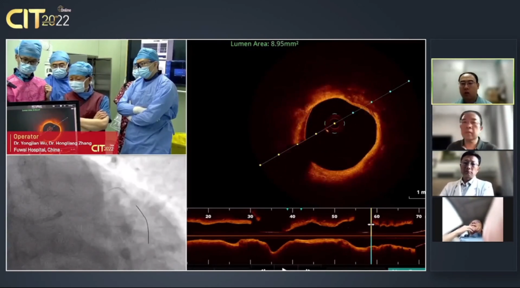Click the angiography fluoroscopy panel

tap(96, 212)
